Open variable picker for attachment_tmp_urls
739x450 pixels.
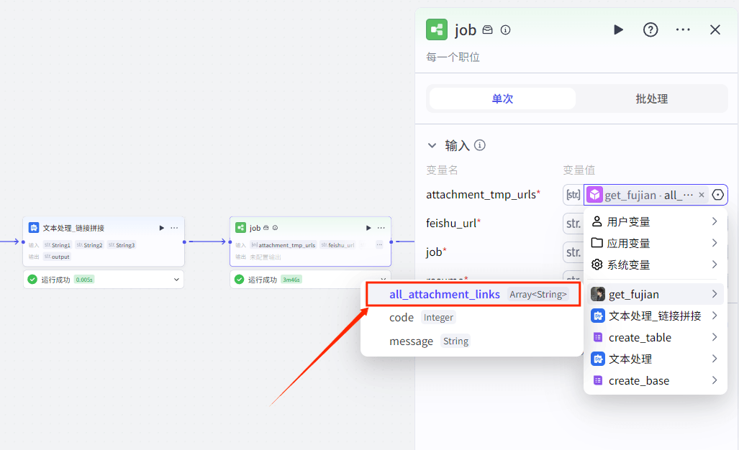coord(717,195)
